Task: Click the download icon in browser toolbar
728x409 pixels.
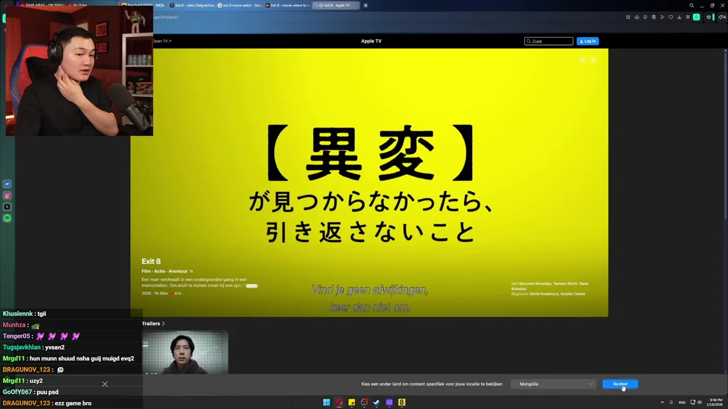Action: [x=679, y=17]
